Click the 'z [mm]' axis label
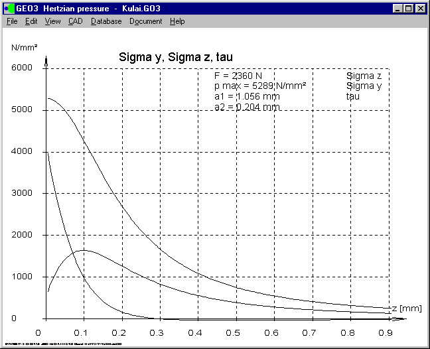This screenshot has height=349, width=430. pos(407,309)
